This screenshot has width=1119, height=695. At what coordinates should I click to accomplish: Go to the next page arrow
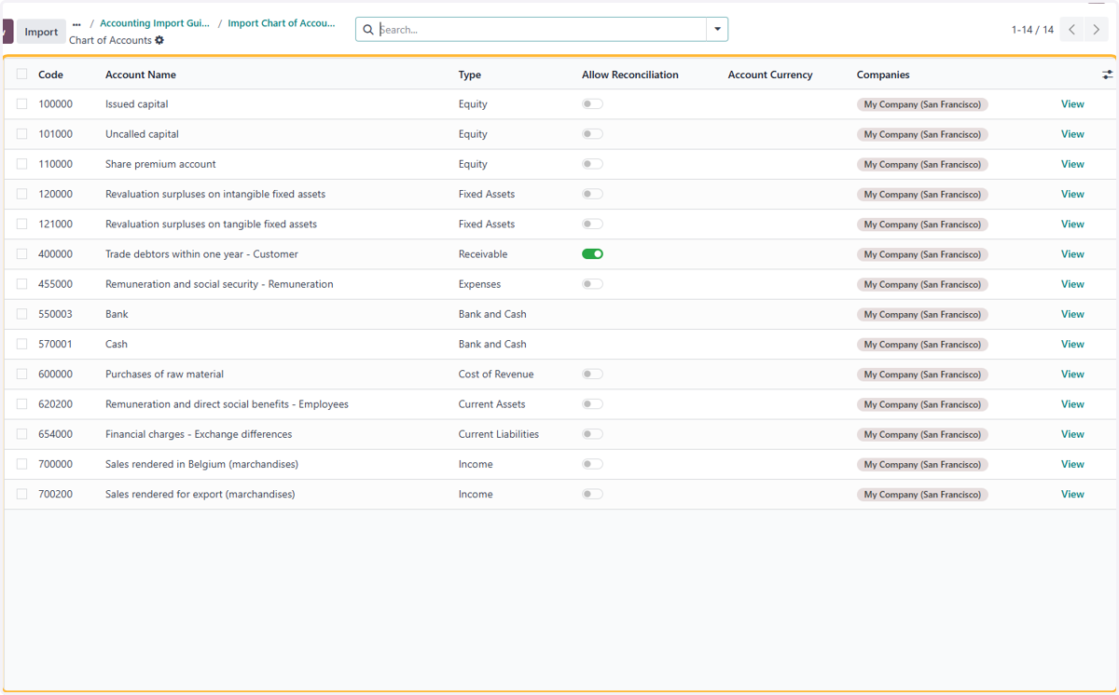(x=1097, y=30)
